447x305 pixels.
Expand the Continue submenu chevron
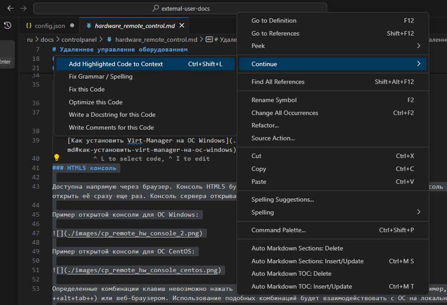coord(418,64)
